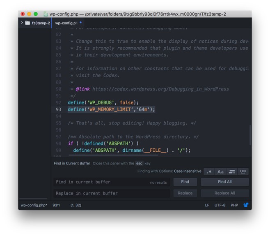The image size is (270, 236).
Task: Enable the only in selection option
Action: pos(232,171)
